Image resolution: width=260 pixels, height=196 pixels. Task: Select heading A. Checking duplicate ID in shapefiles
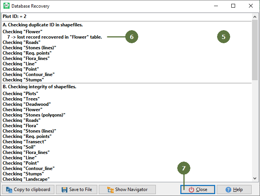click(43, 25)
